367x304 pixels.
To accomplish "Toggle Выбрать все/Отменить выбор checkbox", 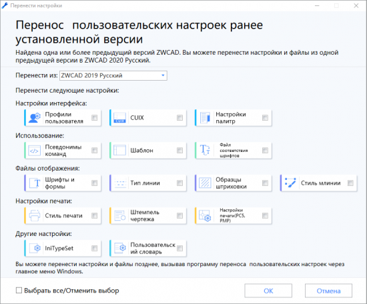I will pyautogui.click(x=19, y=291).
